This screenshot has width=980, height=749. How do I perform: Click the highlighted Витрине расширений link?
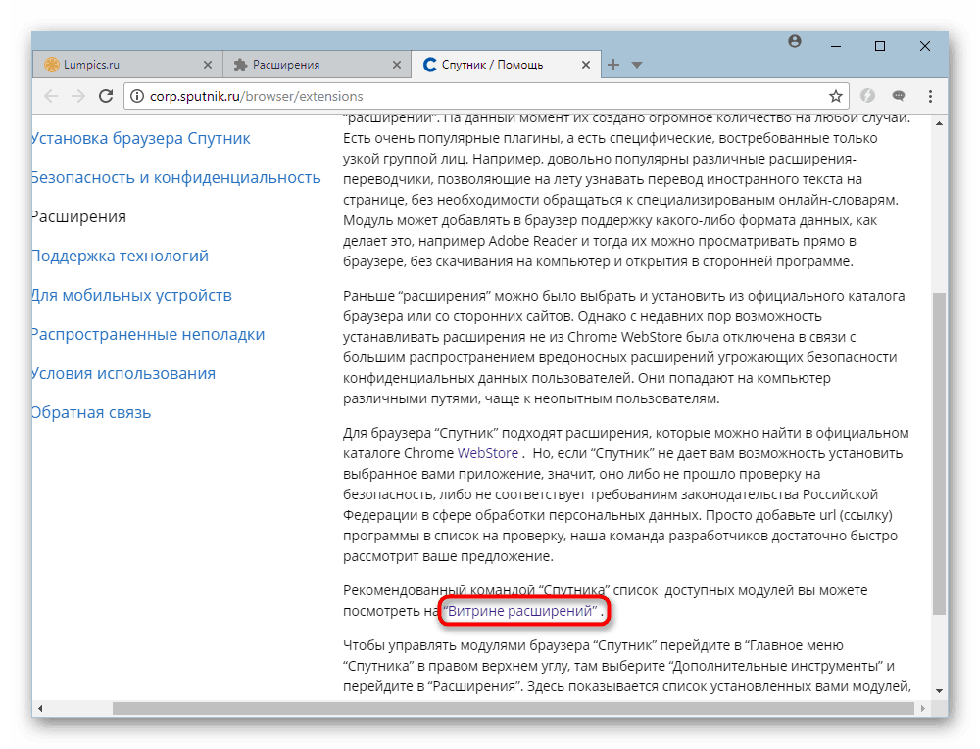coord(520,610)
